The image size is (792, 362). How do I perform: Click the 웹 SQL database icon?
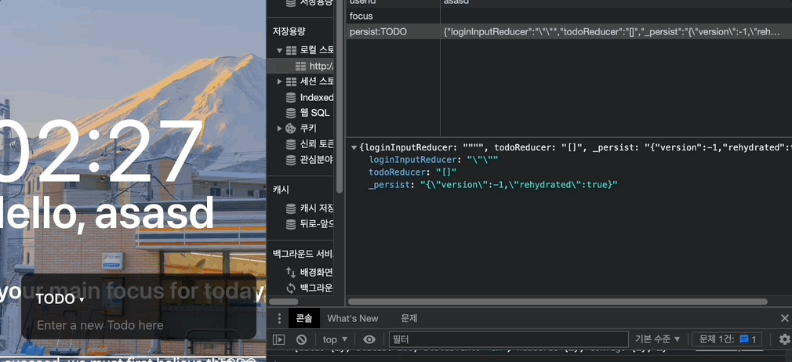tap(291, 113)
